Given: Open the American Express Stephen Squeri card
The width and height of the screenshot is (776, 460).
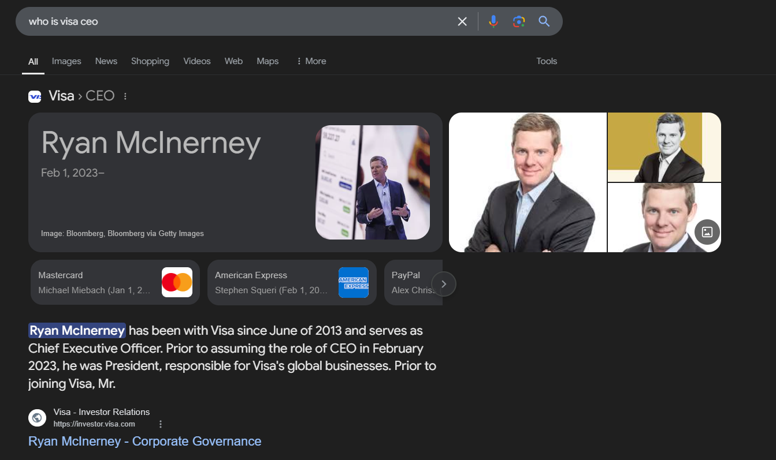Looking at the screenshot, I should 292,282.
